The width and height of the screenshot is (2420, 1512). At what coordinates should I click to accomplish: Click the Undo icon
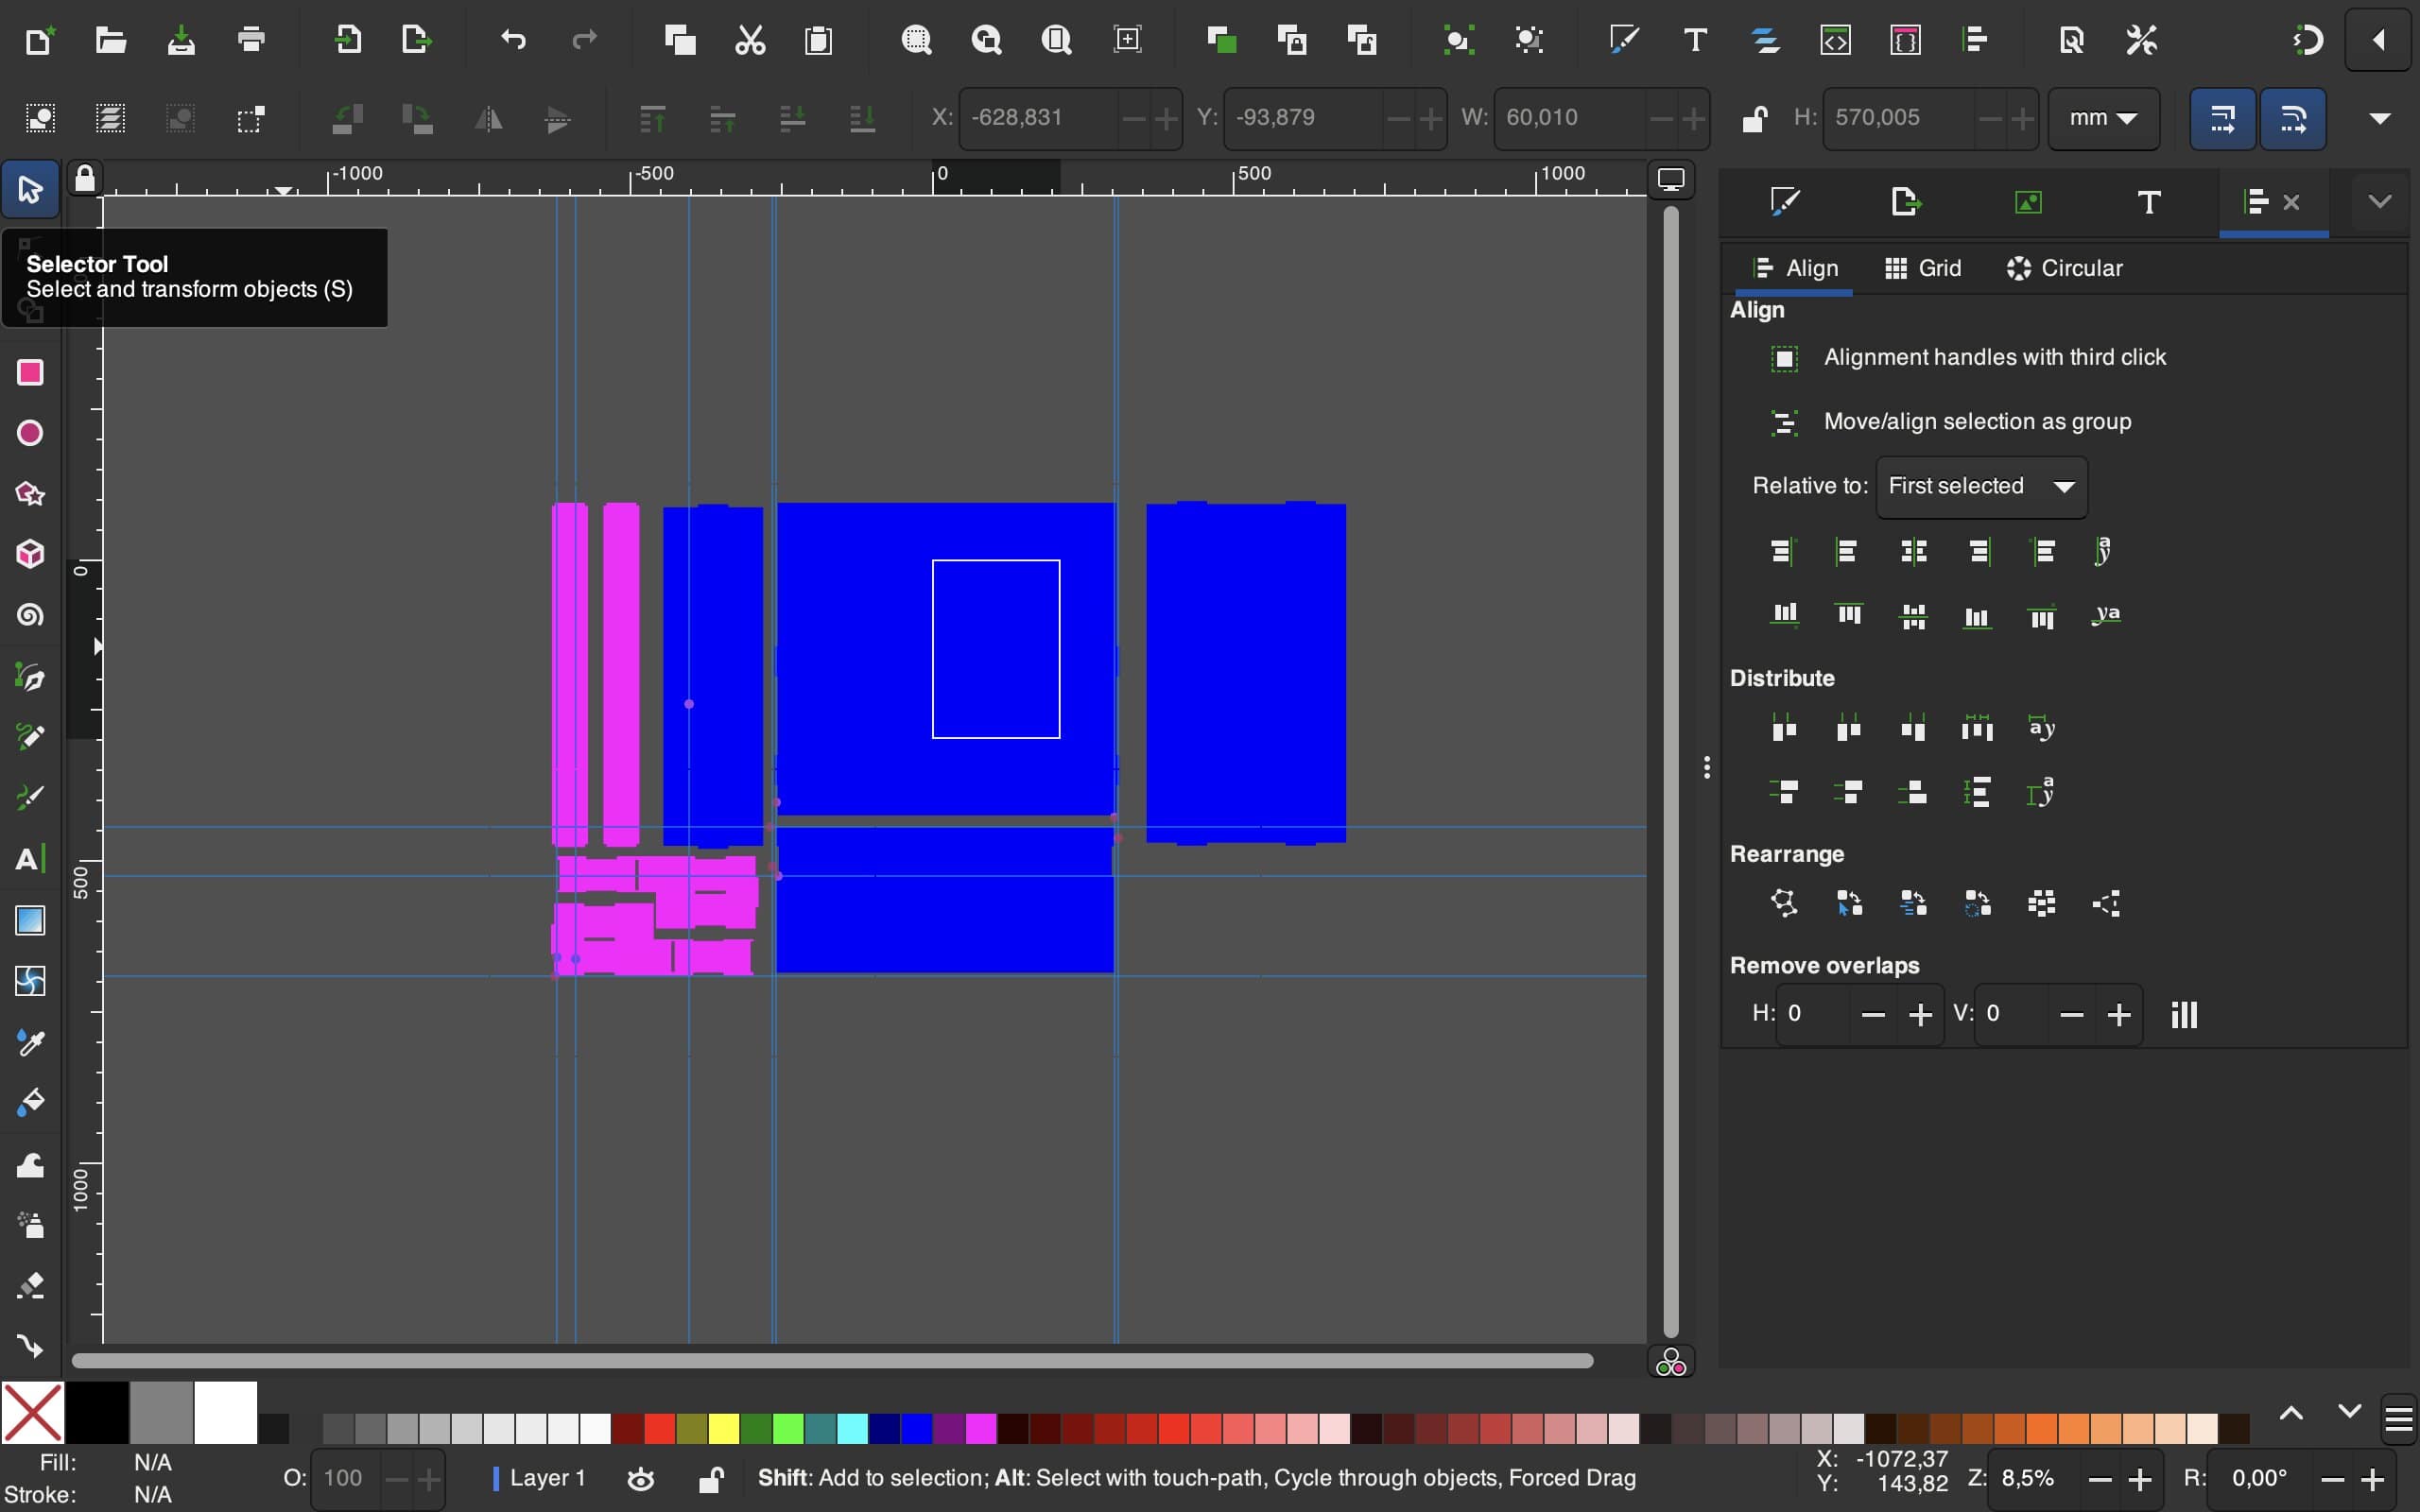coord(513,40)
